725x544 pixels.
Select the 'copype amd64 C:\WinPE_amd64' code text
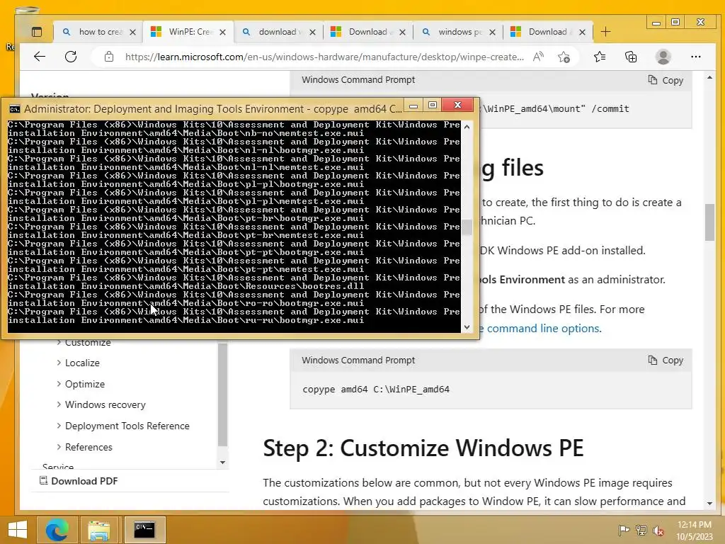[x=376, y=390]
